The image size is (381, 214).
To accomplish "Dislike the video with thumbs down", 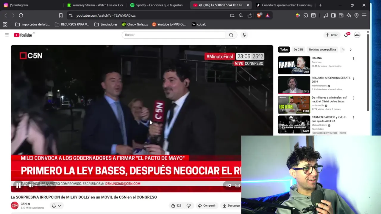I will (188, 205).
